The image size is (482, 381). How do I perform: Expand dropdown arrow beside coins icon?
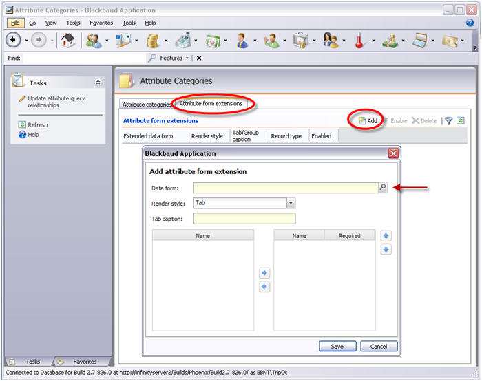[x=166, y=40]
